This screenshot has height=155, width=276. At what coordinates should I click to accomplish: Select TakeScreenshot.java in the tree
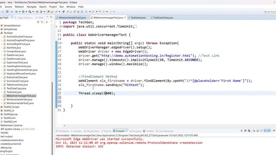click(17, 84)
